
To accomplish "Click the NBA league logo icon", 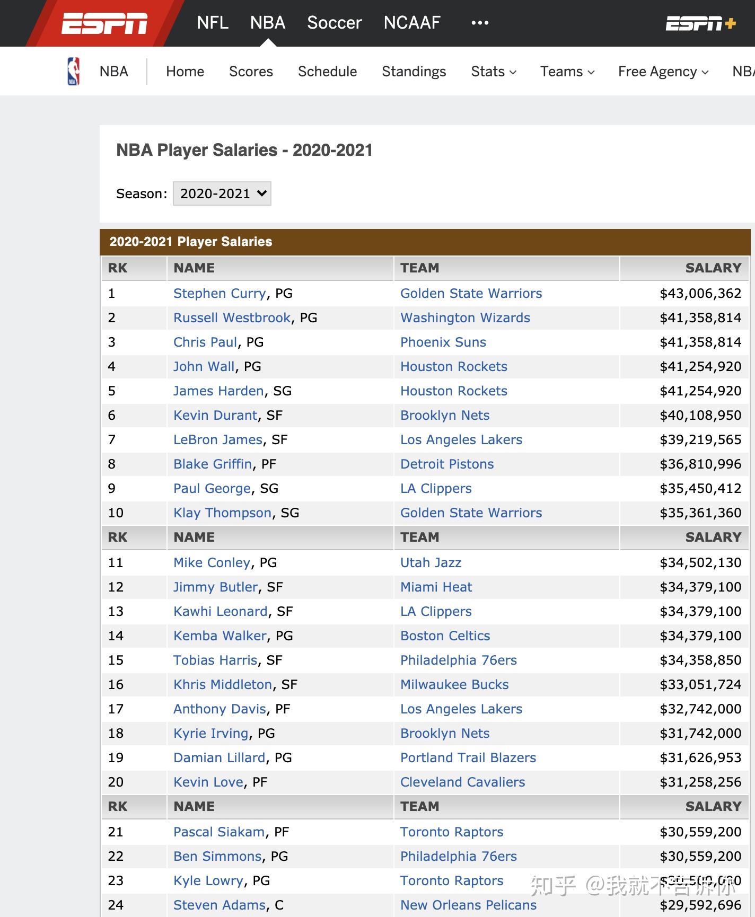I will 74,72.
